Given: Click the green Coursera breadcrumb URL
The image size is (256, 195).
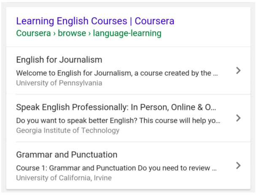Looking at the screenshot, I should click(89, 33).
